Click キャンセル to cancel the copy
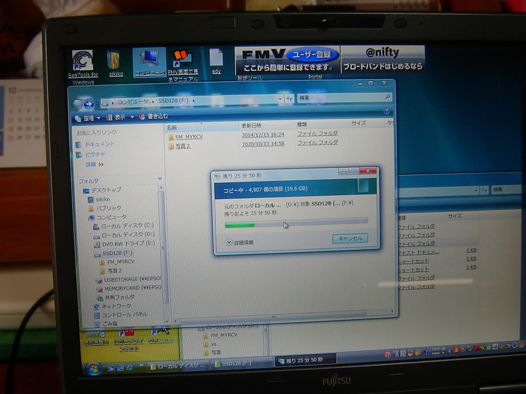The width and height of the screenshot is (526, 394). 350,238
